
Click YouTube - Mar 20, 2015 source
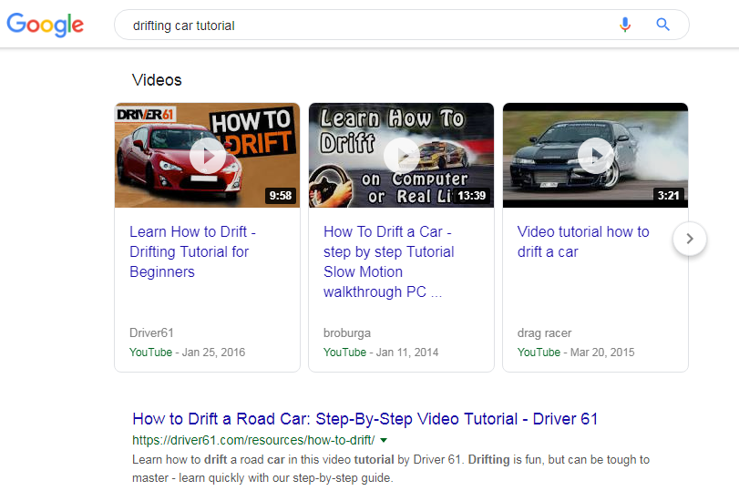click(x=576, y=353)
